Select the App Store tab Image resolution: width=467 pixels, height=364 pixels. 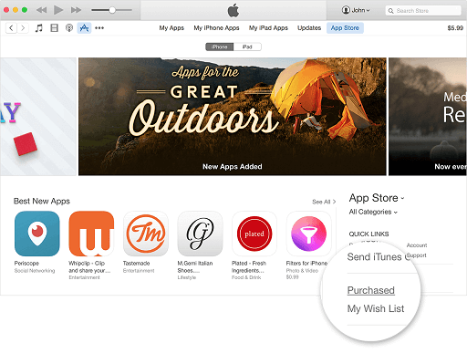point(345,28)
